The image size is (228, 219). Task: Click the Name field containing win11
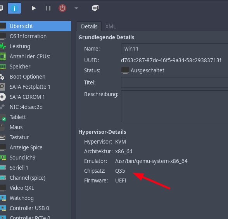click(x=174, y=49)
